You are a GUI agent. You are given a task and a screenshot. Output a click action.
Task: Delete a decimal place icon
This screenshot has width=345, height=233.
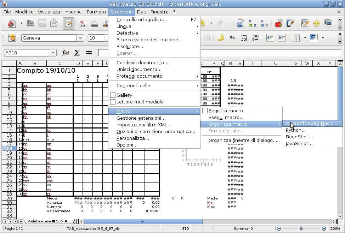255,38
